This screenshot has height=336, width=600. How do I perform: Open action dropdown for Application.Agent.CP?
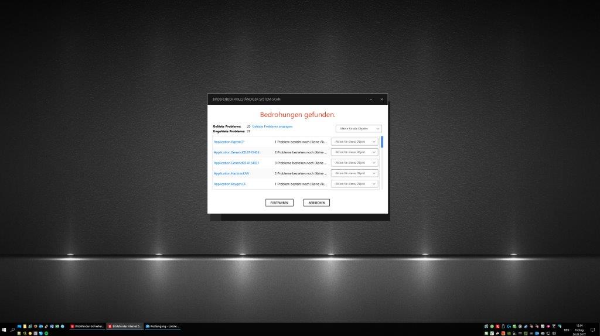coord(354,142)
